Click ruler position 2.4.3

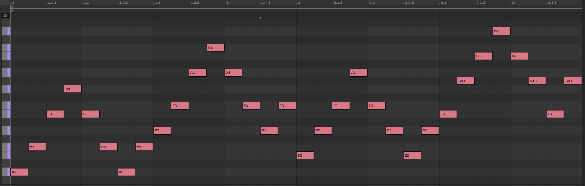click(552, 3)
